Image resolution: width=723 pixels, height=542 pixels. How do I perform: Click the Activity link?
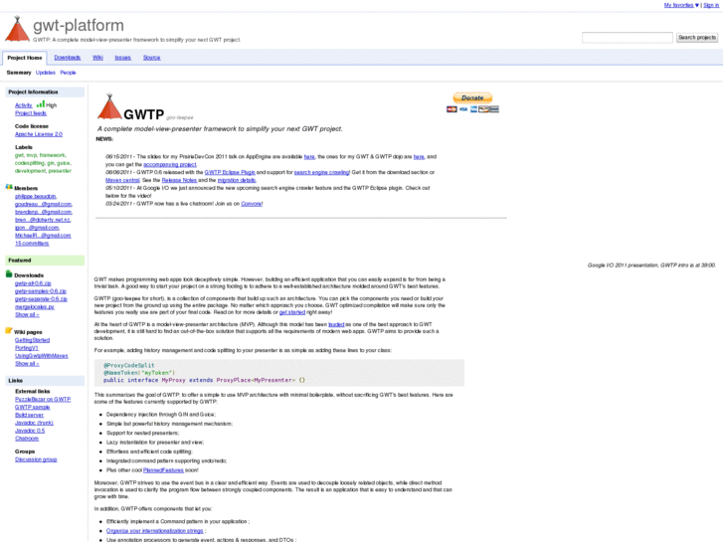[x=24, y=105]
